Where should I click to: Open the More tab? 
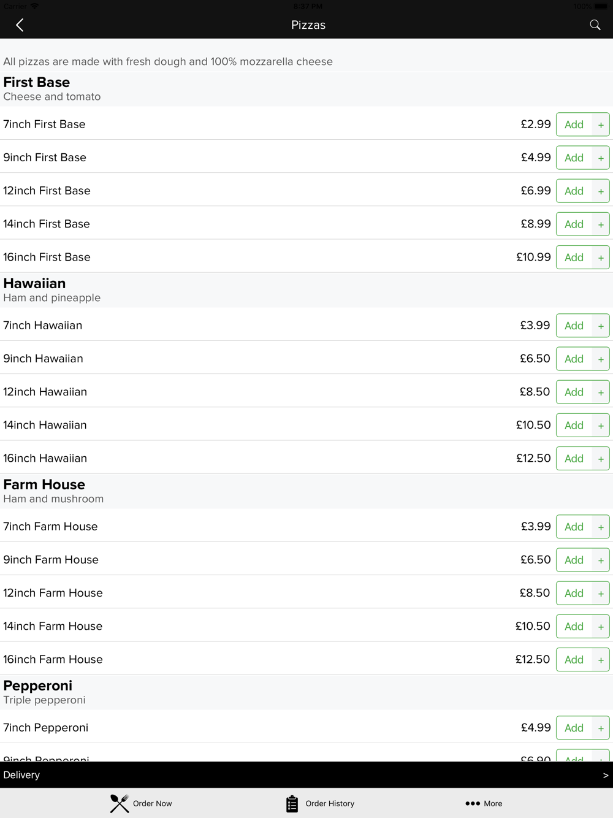click(484, 803)
